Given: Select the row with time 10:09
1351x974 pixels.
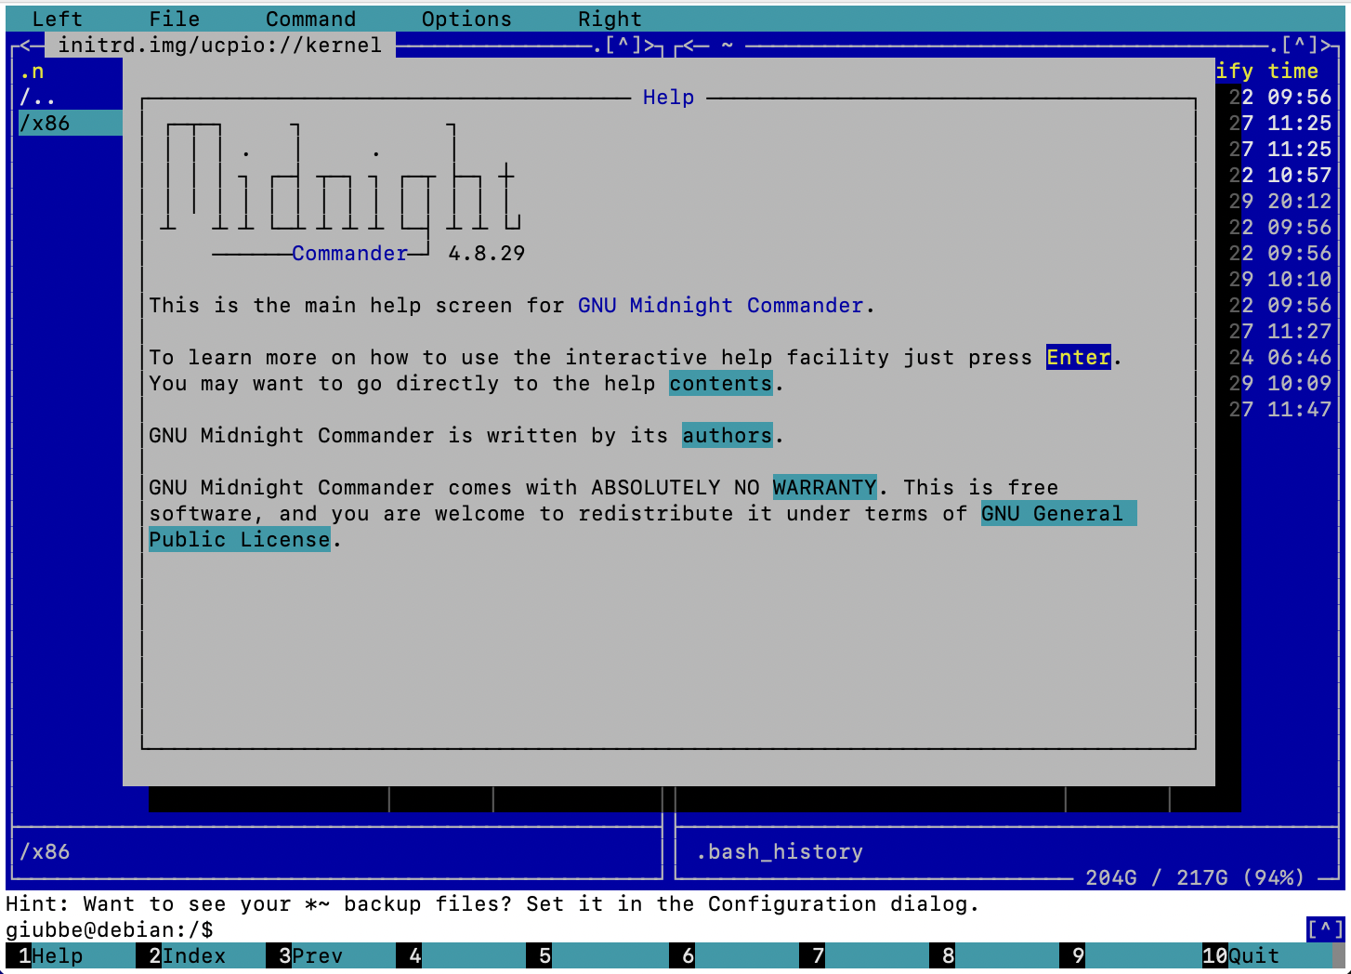Looking at the screenshot, I should (1279, 383).
